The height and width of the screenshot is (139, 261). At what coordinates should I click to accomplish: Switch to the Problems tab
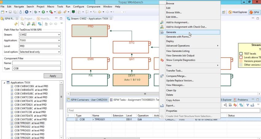pos(241,100)
